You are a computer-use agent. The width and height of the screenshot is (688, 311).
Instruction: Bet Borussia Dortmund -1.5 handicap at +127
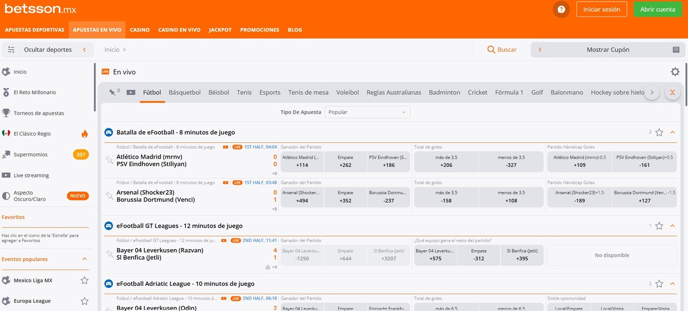pyautogui.click(x=644, y=197)
